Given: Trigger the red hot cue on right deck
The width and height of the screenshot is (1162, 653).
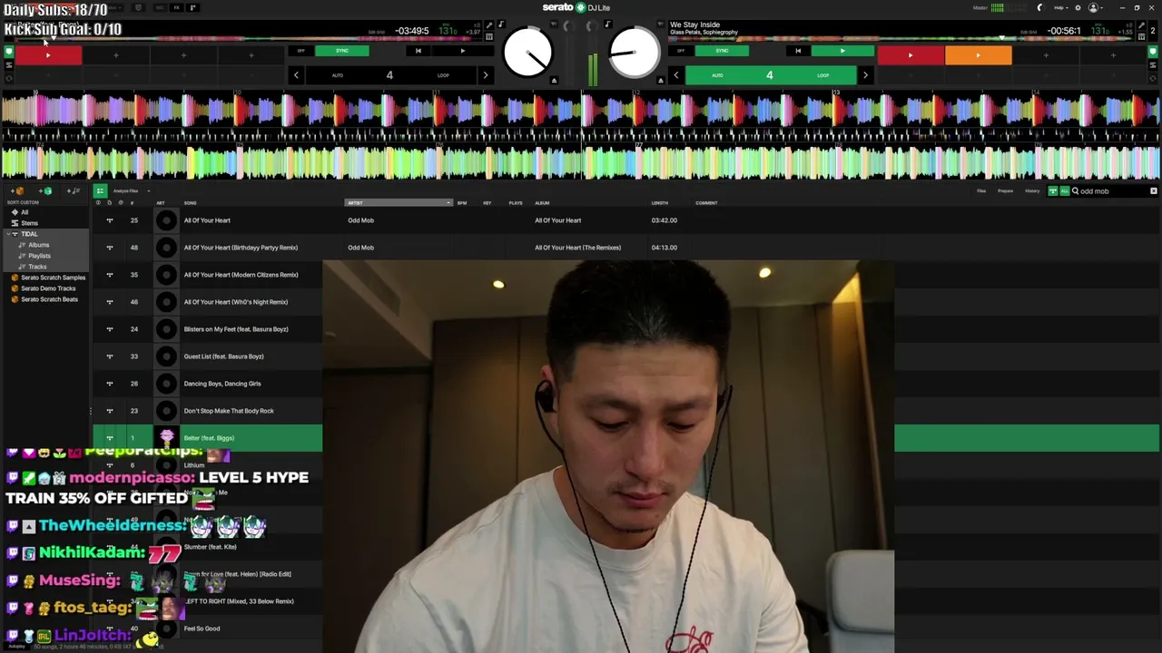Looking at the screenshot, I should coord(911,56).
